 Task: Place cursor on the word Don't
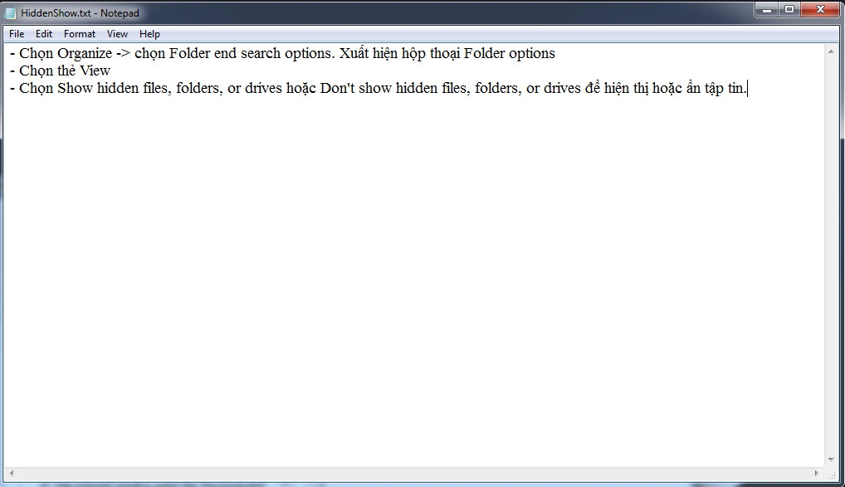[x=337, y=88]
